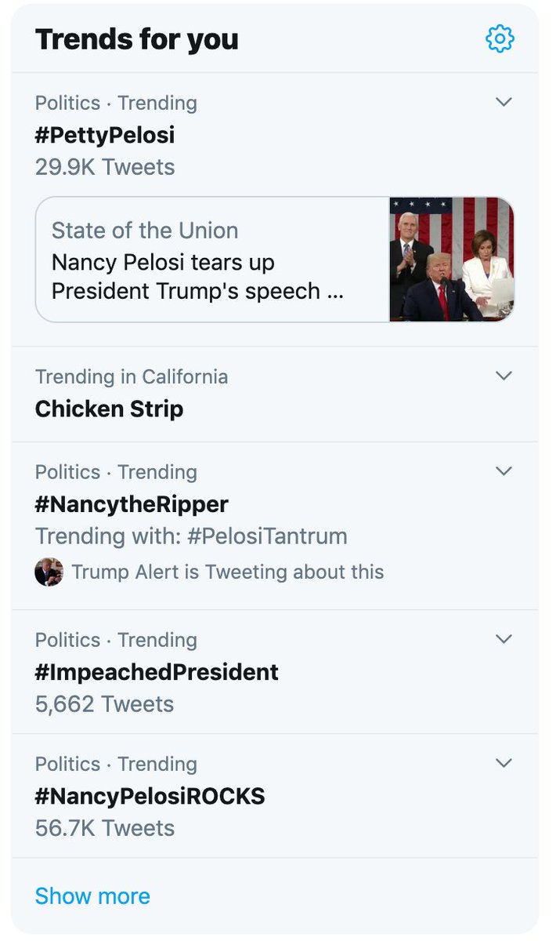
Task: Open the State of the Union photo thumbnail
Action: click(452, 260)
